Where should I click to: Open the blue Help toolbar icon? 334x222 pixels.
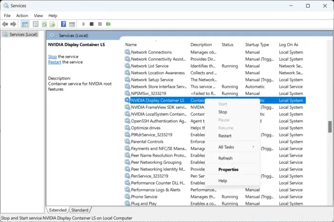coord(64,24)
